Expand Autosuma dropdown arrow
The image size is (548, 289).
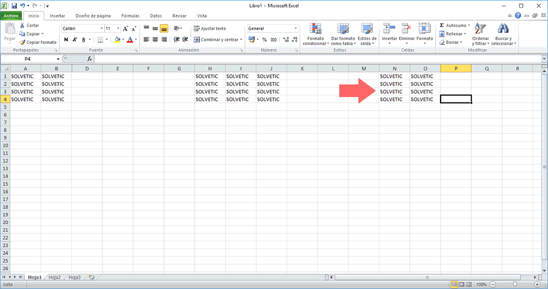click(x=469, y=25)
